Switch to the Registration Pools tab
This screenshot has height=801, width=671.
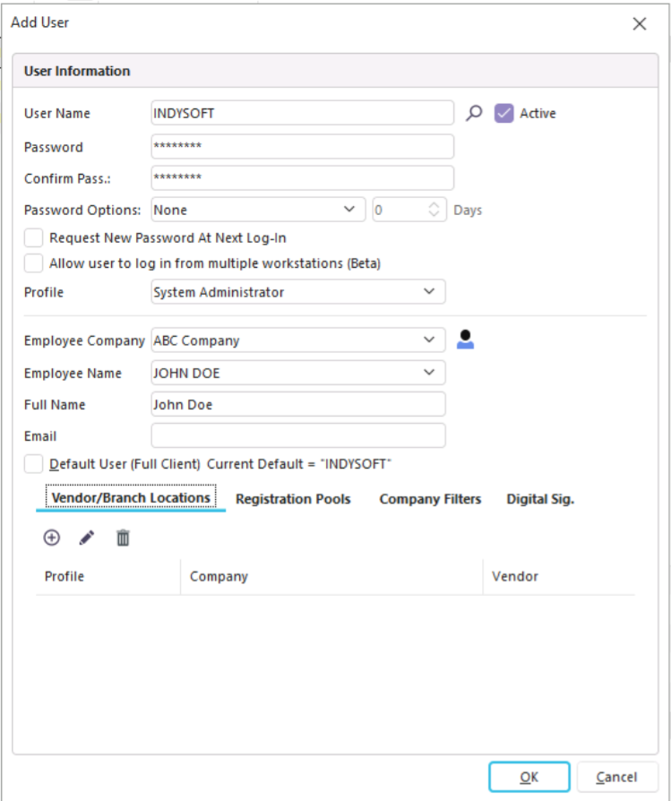293,499
